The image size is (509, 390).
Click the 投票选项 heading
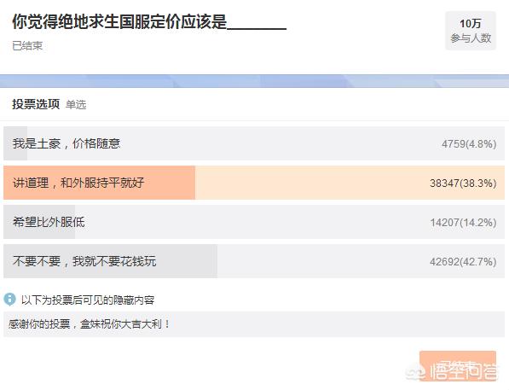(x=36, y=104)
